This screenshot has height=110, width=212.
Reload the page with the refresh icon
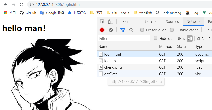tap(22, 5)
